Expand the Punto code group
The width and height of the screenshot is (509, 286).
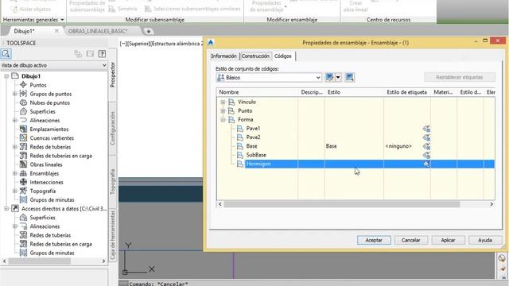(223, 110)
